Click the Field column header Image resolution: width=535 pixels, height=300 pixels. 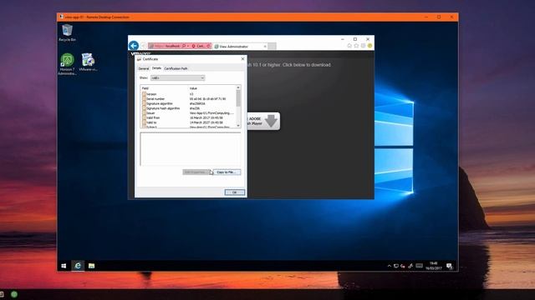tap(164, 88)
